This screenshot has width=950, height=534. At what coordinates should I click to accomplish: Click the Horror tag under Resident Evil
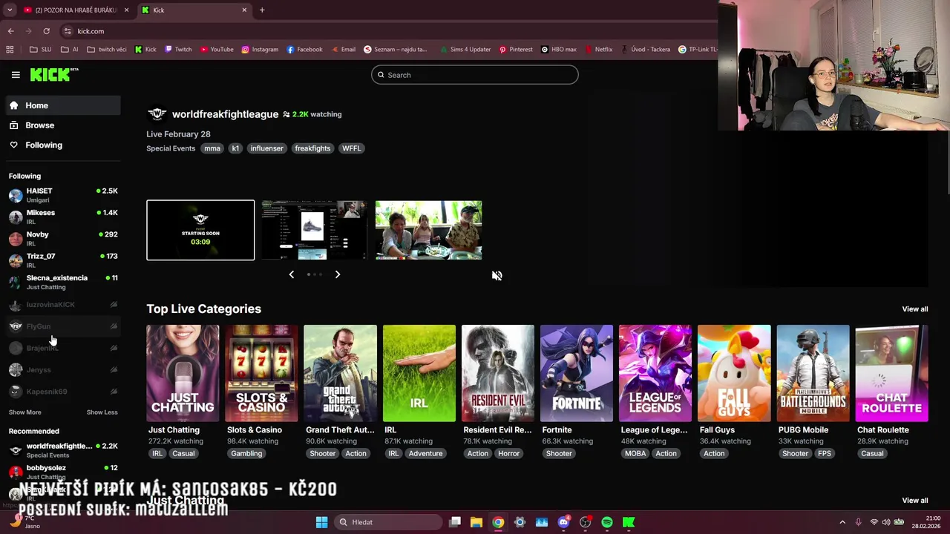[x=509, y=454]
